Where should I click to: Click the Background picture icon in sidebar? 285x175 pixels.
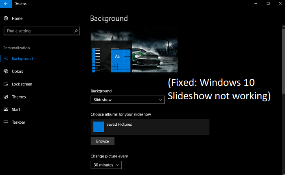point(6,59)
